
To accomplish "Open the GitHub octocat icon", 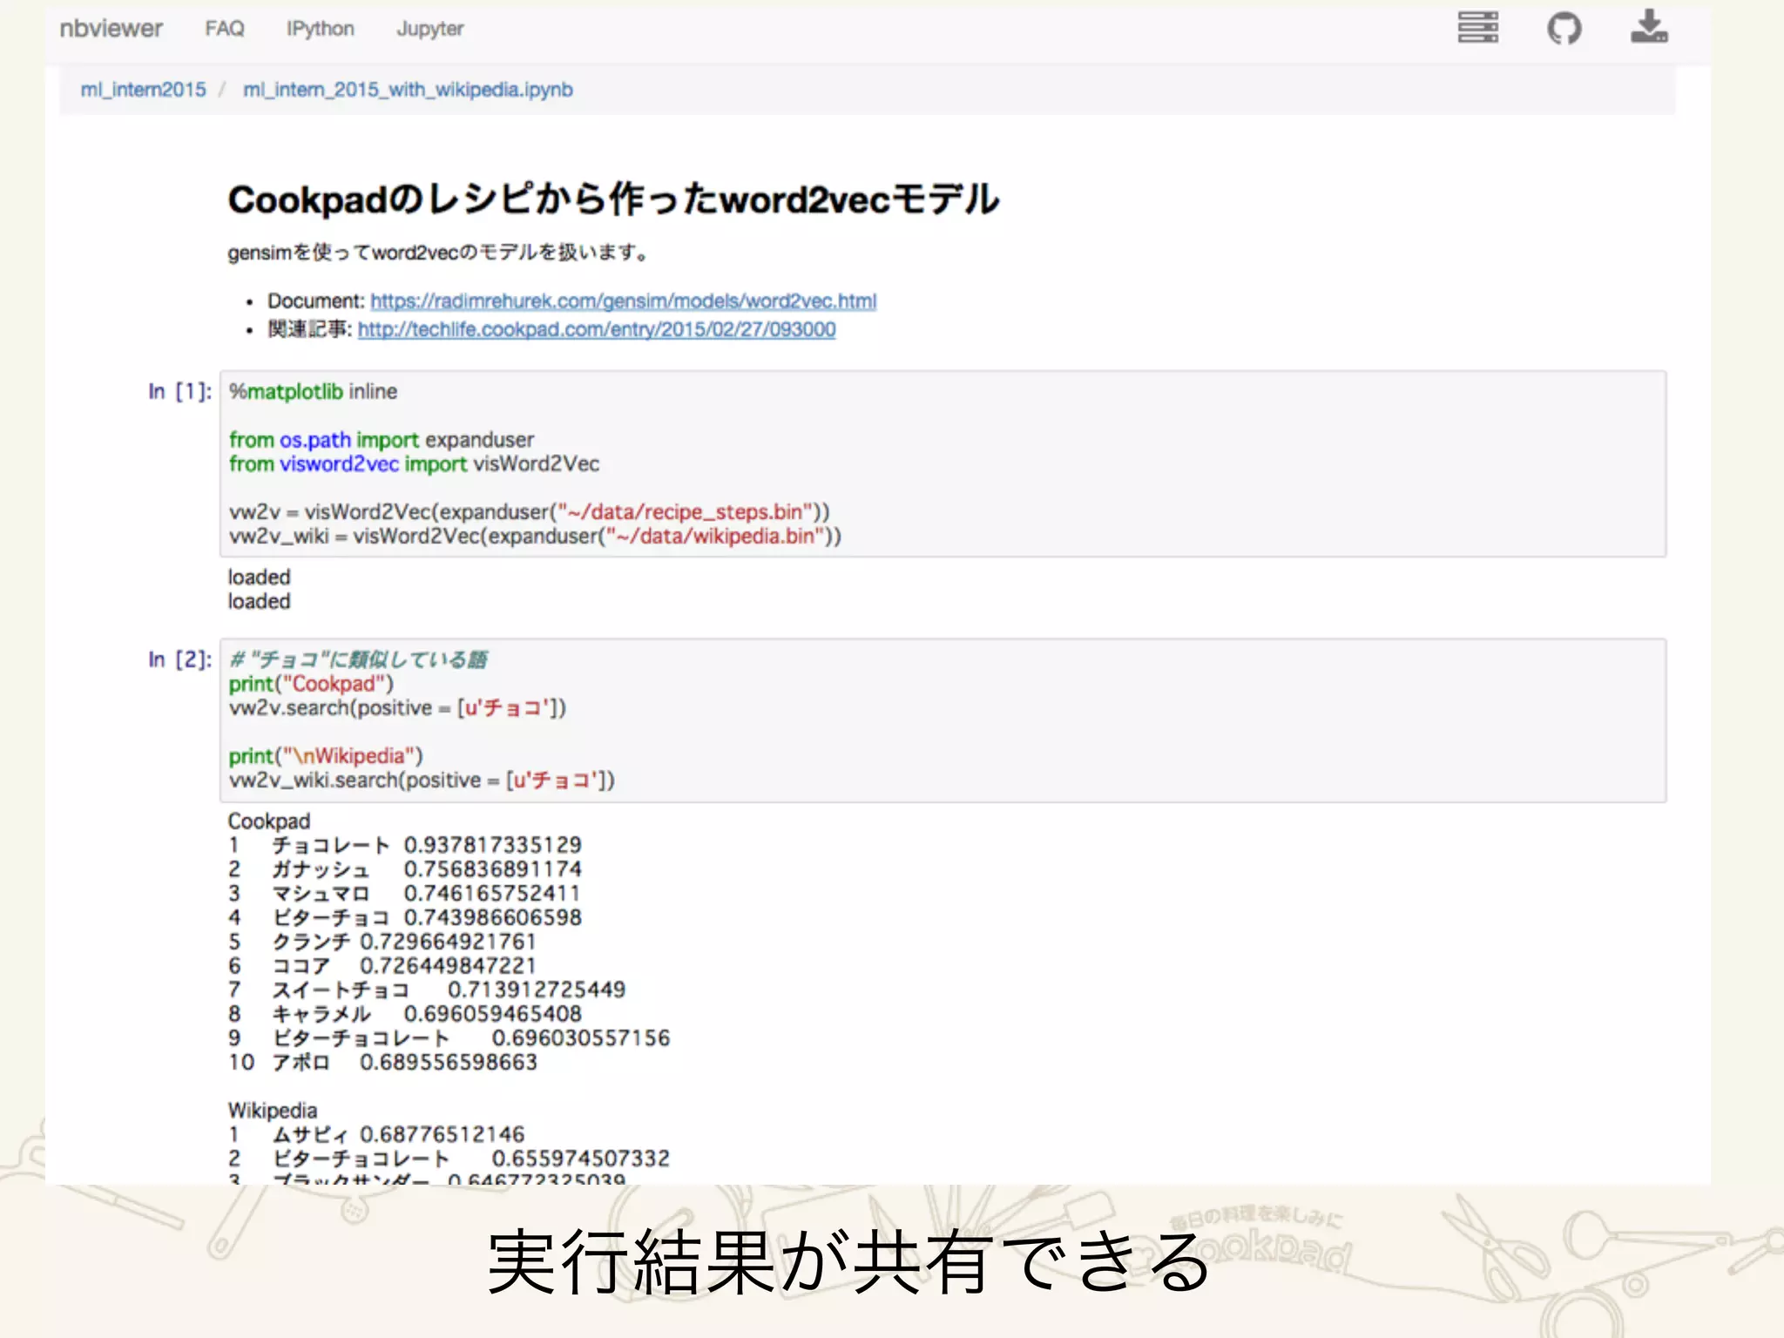I will click(x=1564, y=28).
